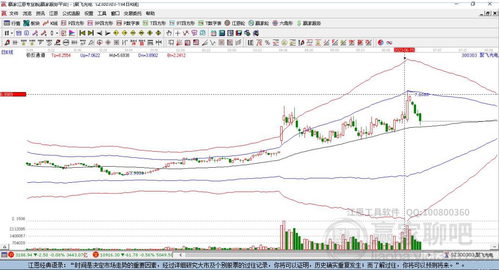
Task: Click the Shanghai index 3186.94 status entry
Action: (48, 255)
